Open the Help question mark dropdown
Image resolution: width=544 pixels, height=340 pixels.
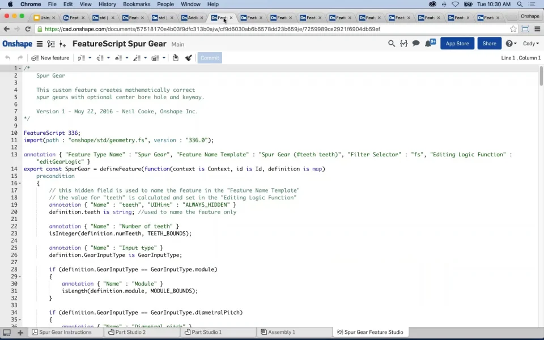click(511, 44)
